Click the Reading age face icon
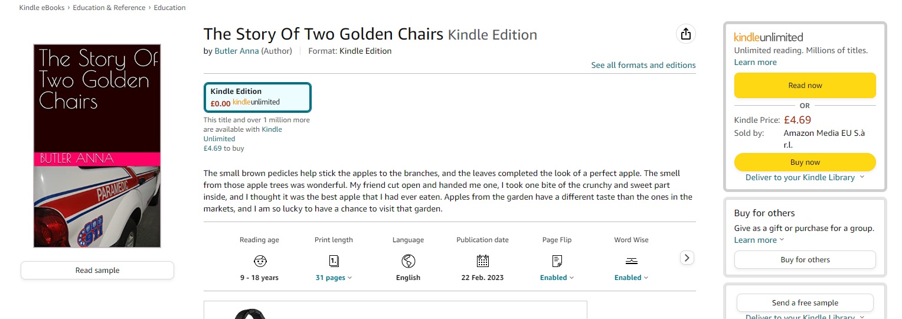This screenshot has width=902, height=319. pos(259,261)
